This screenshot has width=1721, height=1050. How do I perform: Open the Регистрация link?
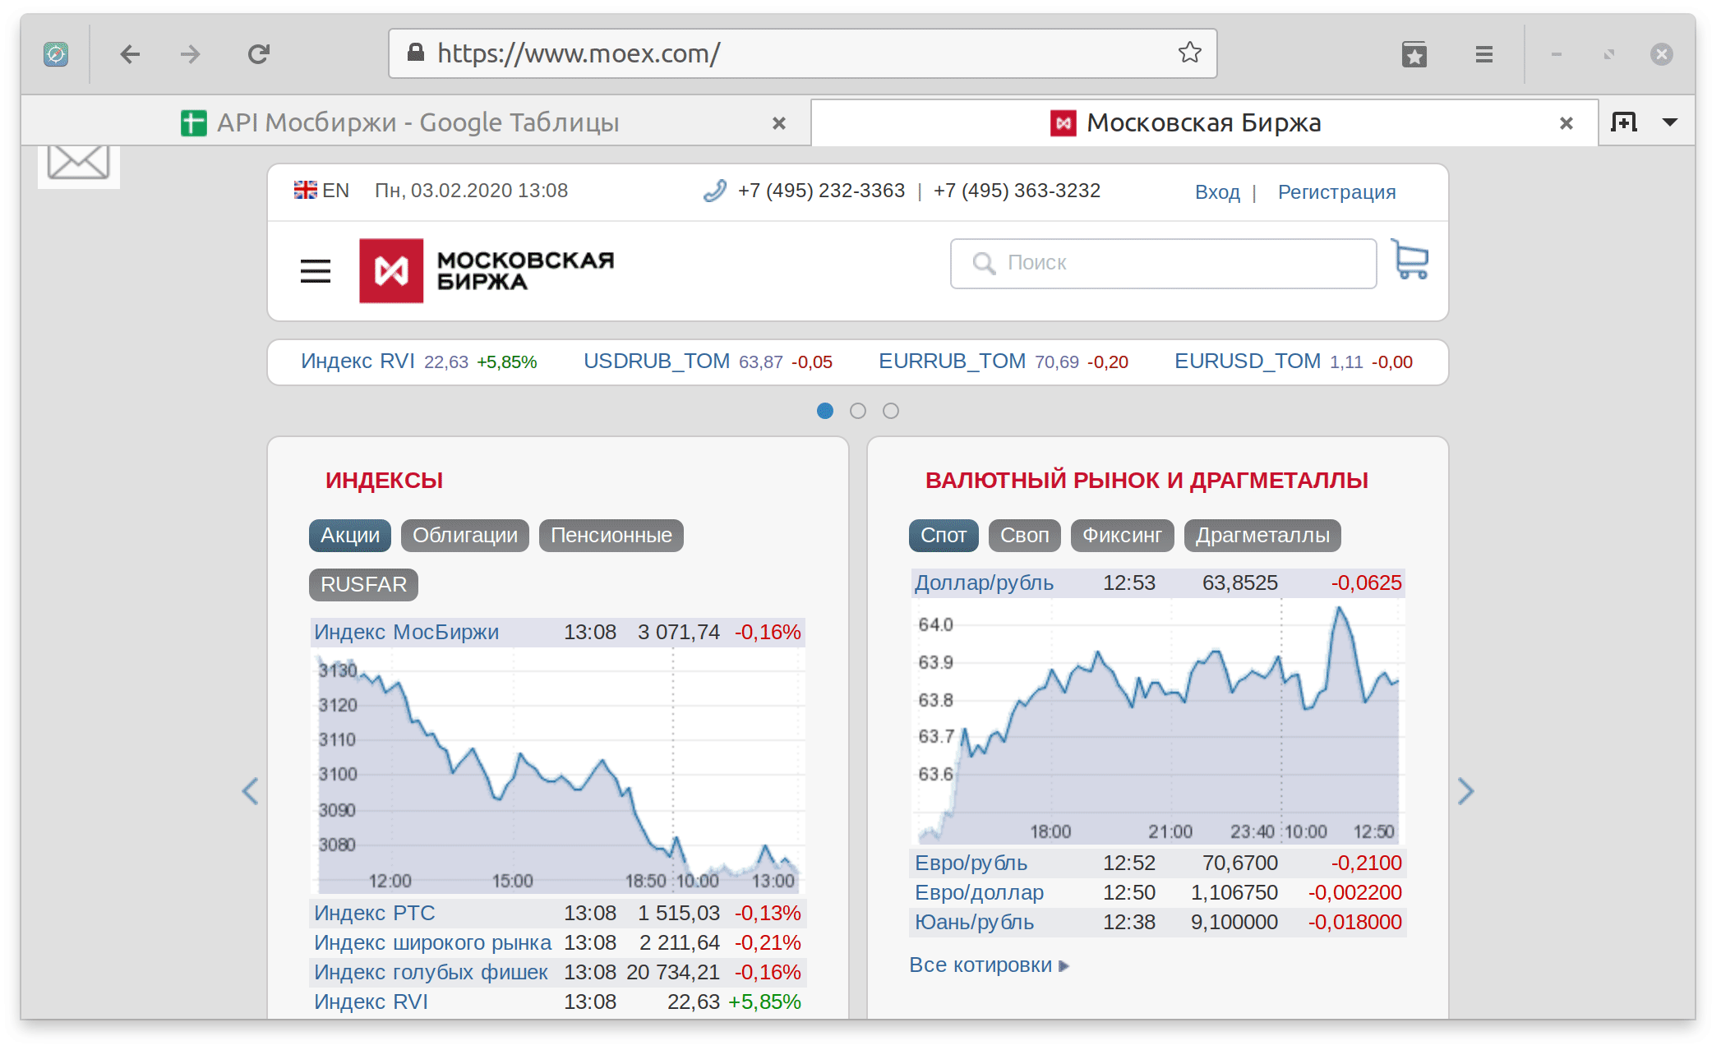point(1336,192)
